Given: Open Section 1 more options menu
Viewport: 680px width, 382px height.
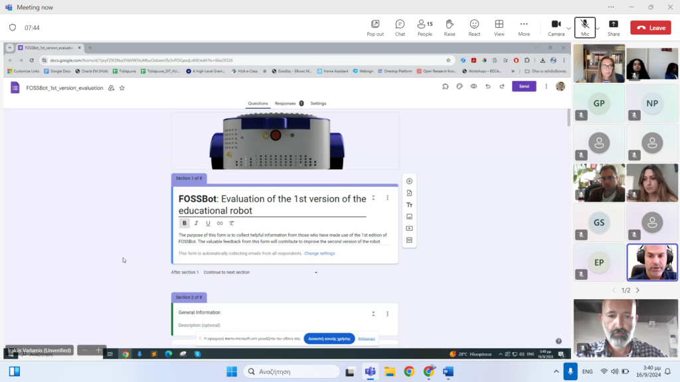Looking at the screenshot, I should click(387, 198).
